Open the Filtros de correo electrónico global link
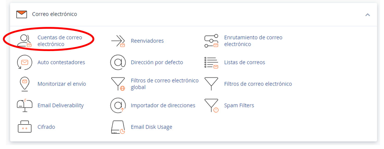Screen dimensions: 384x149 coord(164,84)
